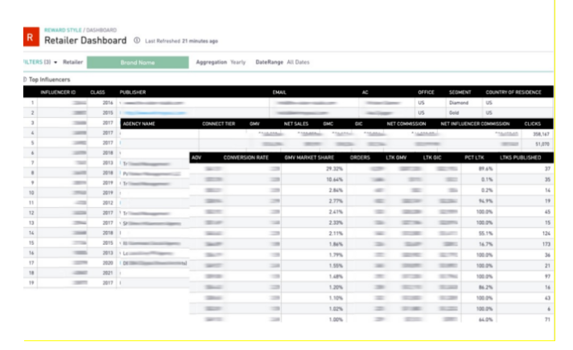The height and width of the screenshot is (350, 573).
Task: Click the 2016 class cell
Action: point(108,103)
